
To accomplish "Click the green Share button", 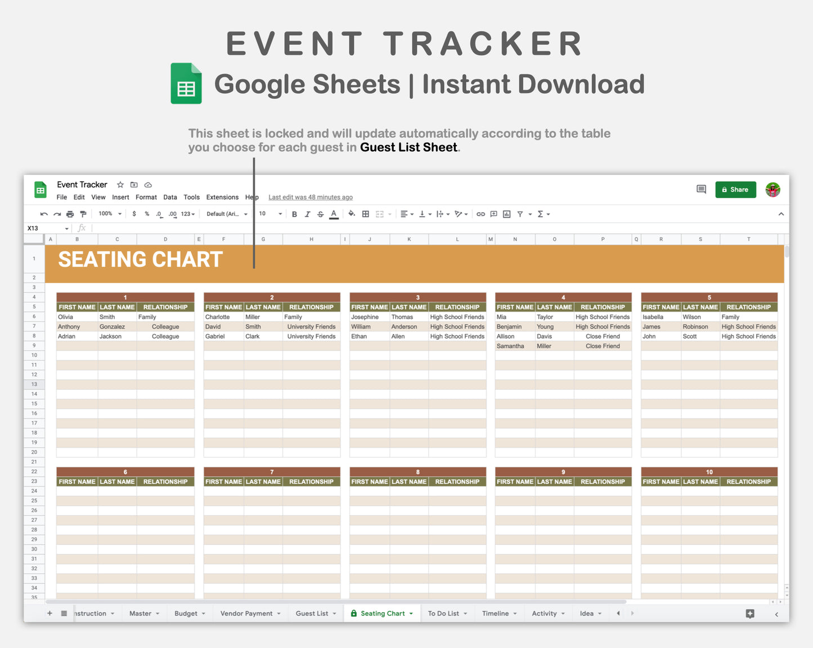I will point(735,190).
